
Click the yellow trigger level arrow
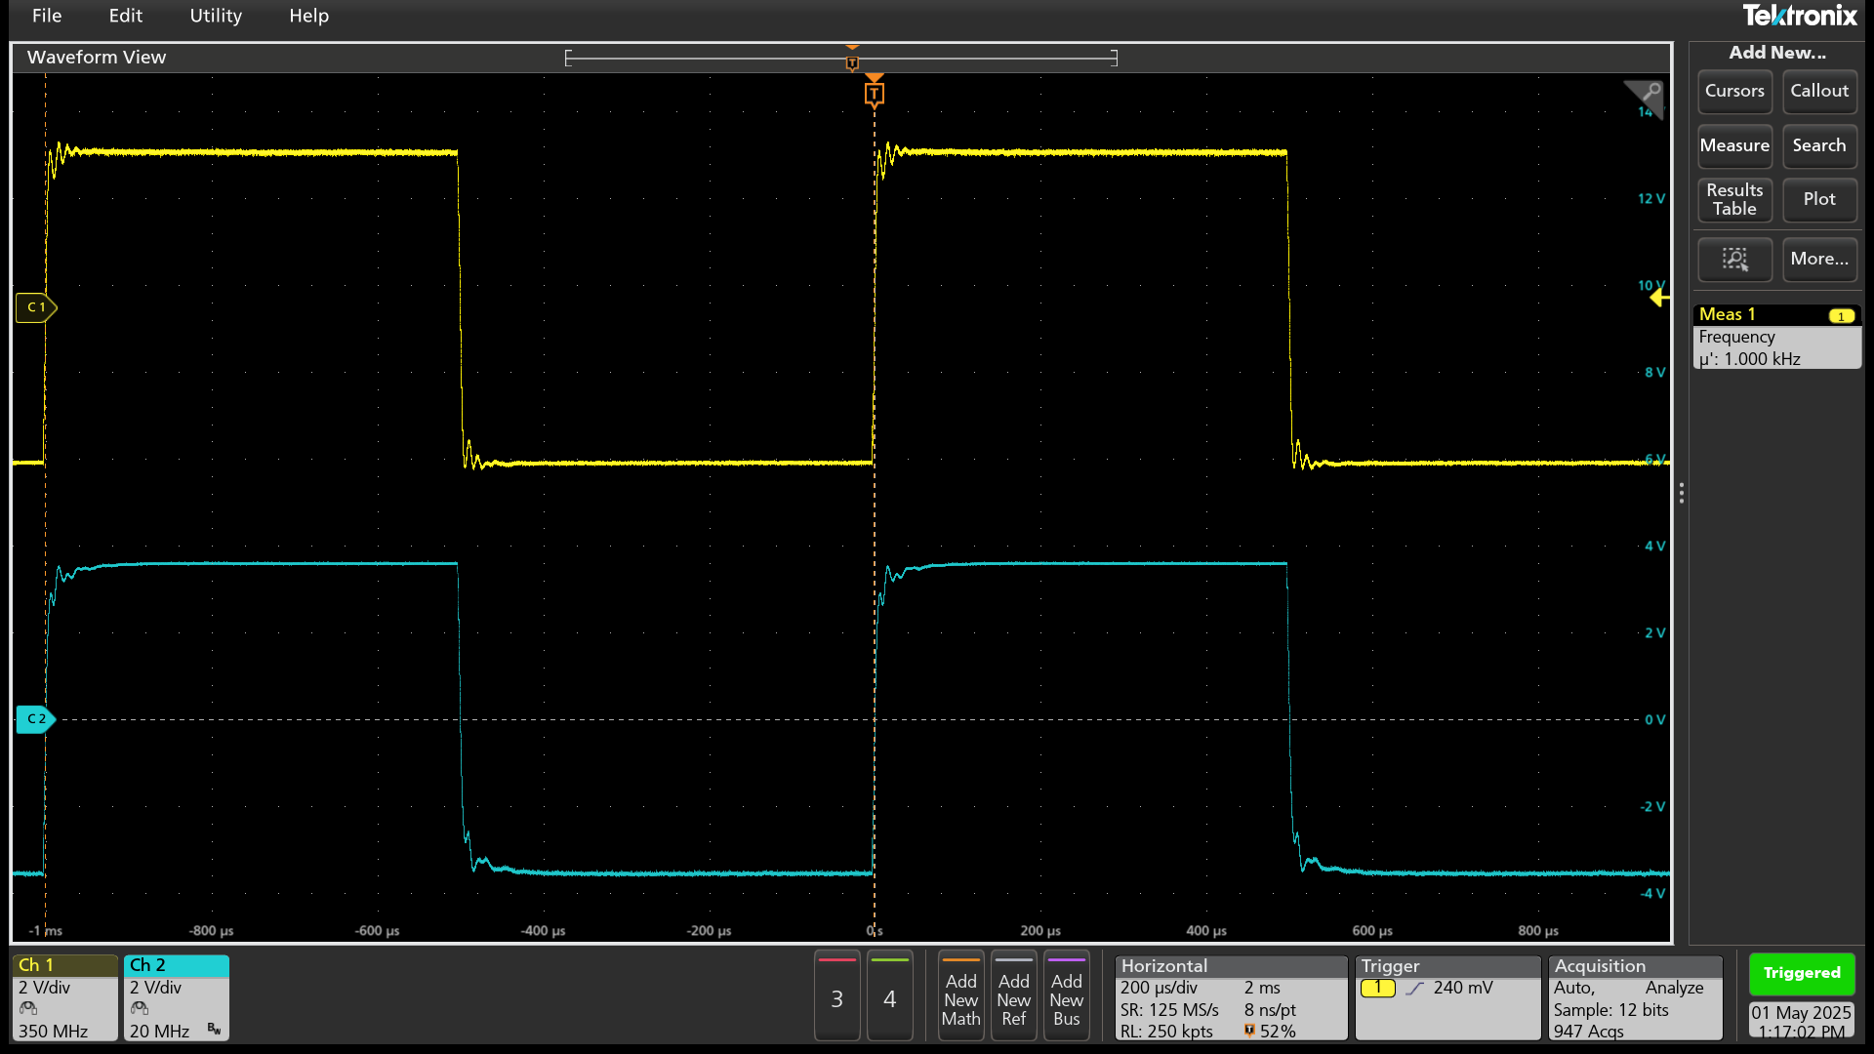[1658, 298]
